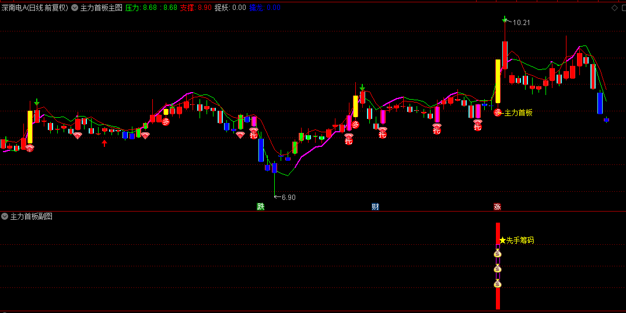The image size is (626, 313).
Task: Click the sub-chart title 主力首板副图
Action: pyautogui.click(x=31, y=216)
